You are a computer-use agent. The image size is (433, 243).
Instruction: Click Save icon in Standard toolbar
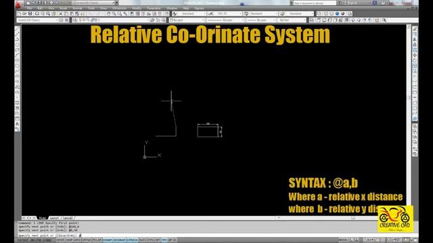pyautogui.click(x=30, y=13)
